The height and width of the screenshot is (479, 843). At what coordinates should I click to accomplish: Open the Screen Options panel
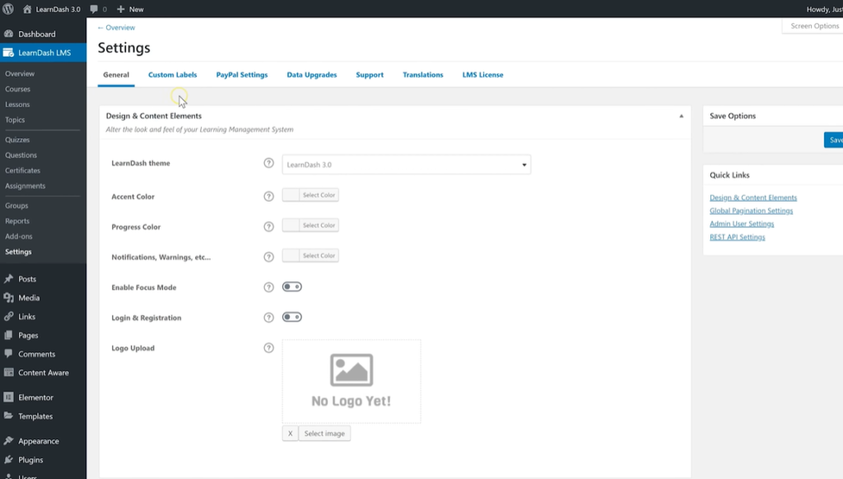pos(813,26)
